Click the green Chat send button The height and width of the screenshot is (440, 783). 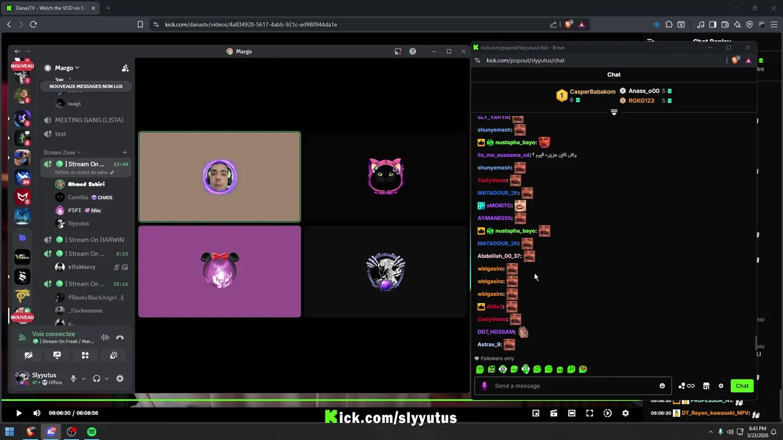click(742, 386)
